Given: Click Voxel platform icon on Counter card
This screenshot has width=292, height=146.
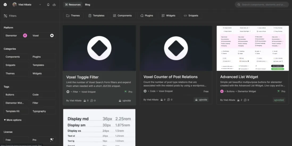Looking at the screenshot, I should coord(145,91).
